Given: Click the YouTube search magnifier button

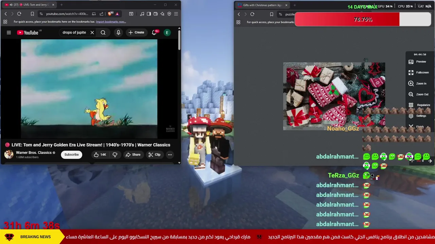Looking at the screenshot, I should click(x=103, y=33).
